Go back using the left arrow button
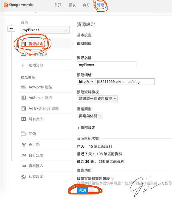 11,29
